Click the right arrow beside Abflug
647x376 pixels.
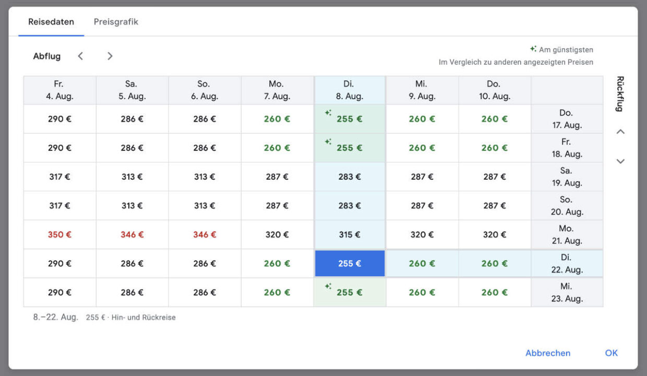(110, 55)
